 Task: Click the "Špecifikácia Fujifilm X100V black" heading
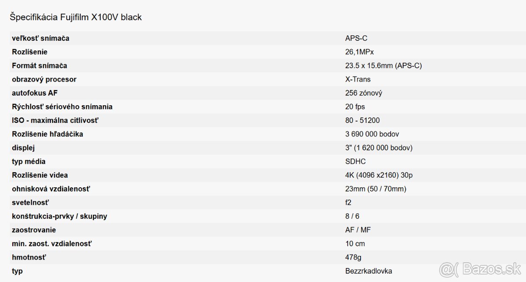pyautogui.click(x=75, y=18)
